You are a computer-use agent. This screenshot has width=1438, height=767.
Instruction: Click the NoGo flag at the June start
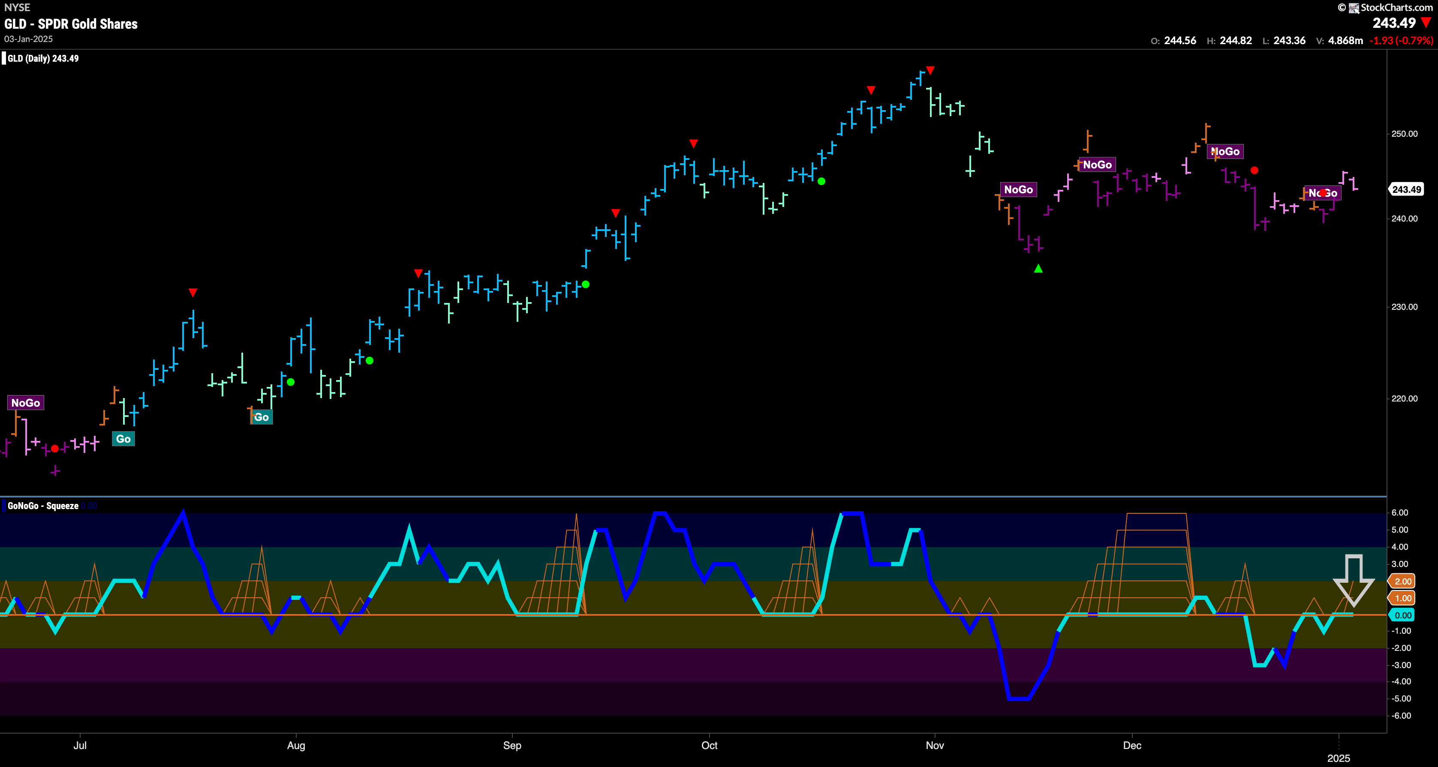click(x=26, y=403)
